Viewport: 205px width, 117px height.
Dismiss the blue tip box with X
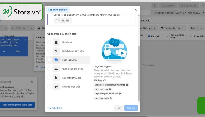(25, 40)
